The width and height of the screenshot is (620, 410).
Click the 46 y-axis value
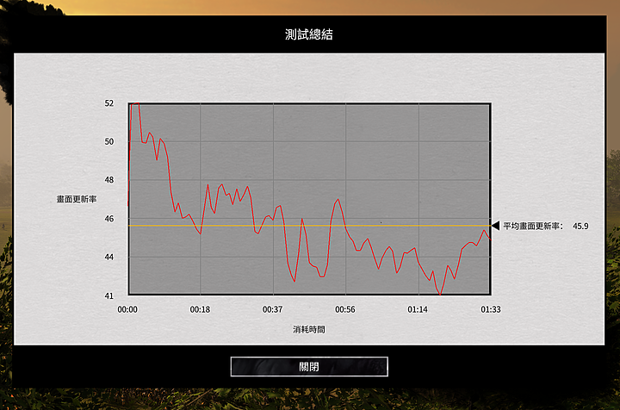pyautogui.click(x=109, y=219)
